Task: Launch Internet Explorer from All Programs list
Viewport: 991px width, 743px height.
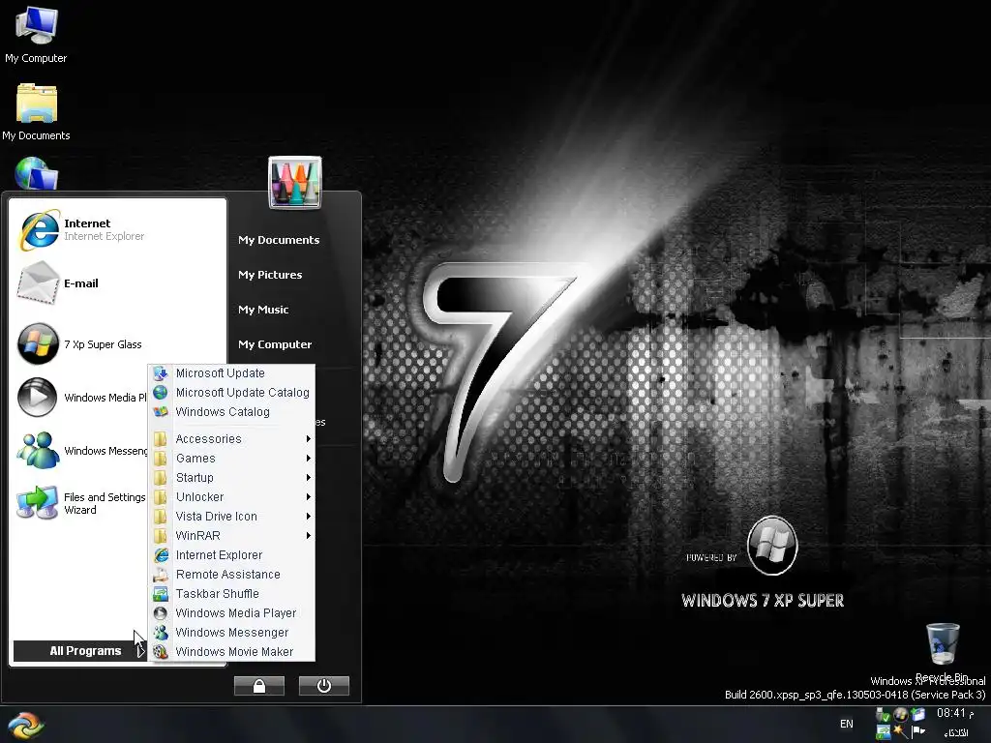Action: [231, 554]
